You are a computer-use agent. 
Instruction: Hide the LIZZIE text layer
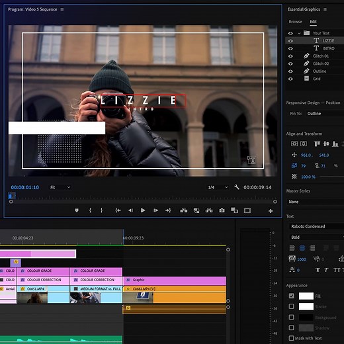point(290,41)
